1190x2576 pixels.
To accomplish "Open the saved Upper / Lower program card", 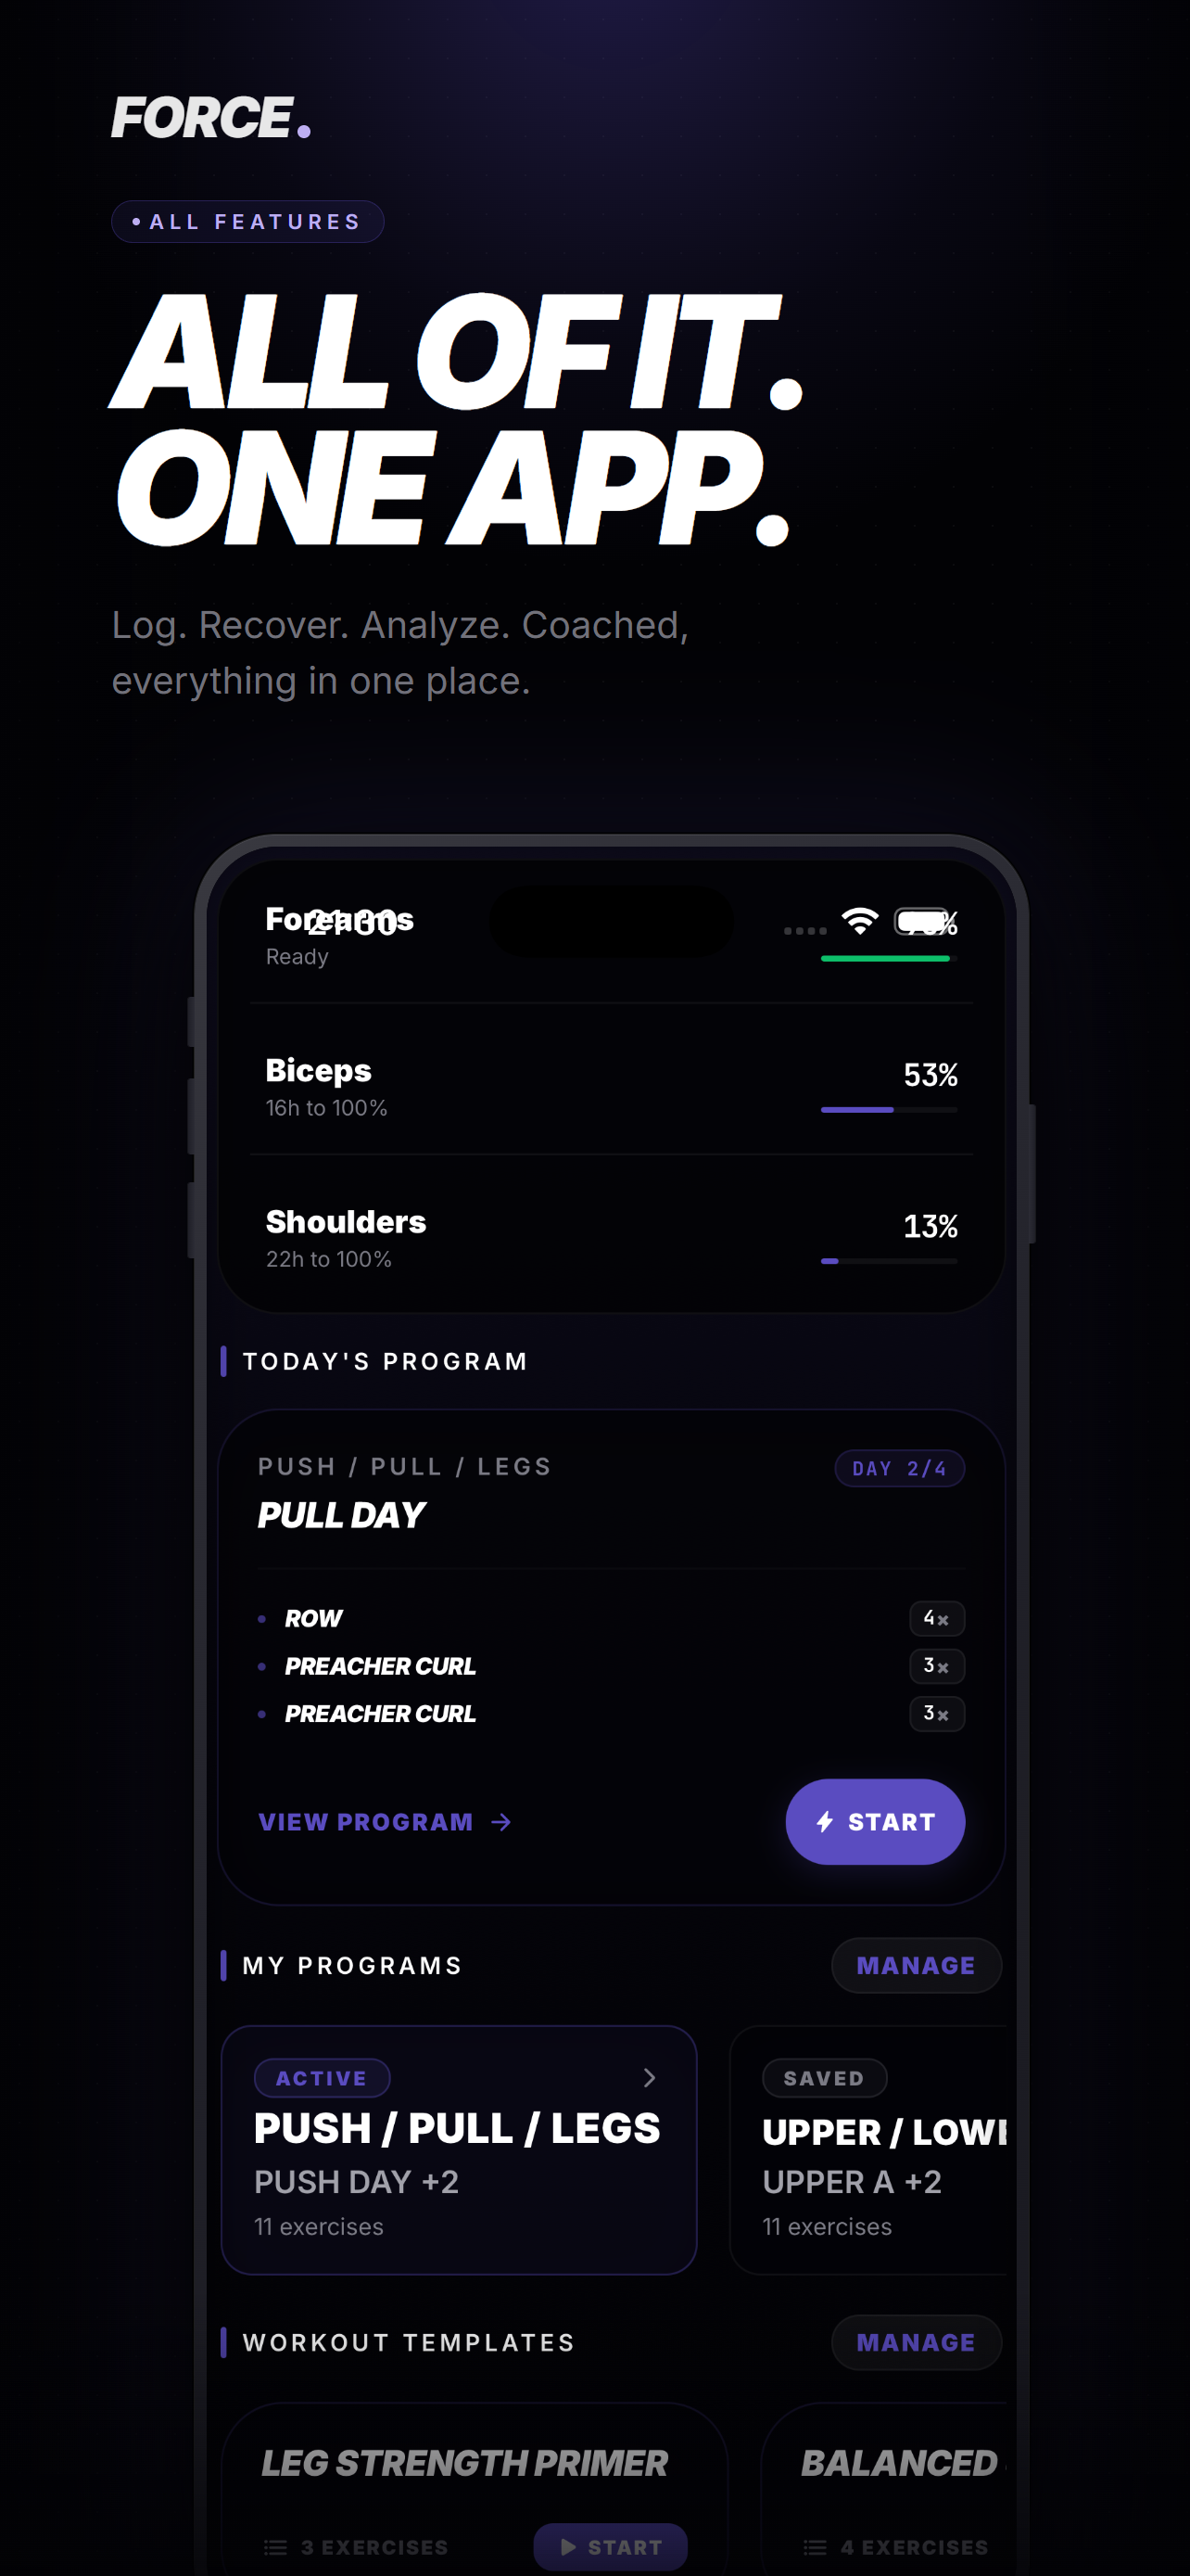I will 868,2150.
